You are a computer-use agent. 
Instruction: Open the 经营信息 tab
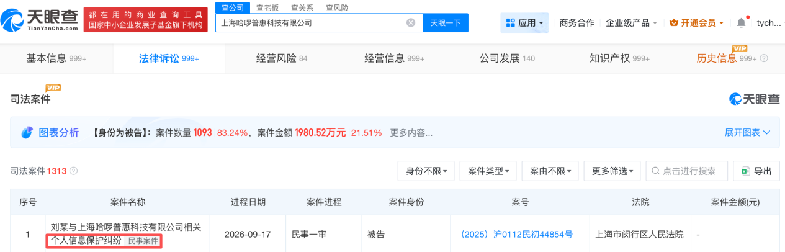pyautogui.click(x=395, y=58)
